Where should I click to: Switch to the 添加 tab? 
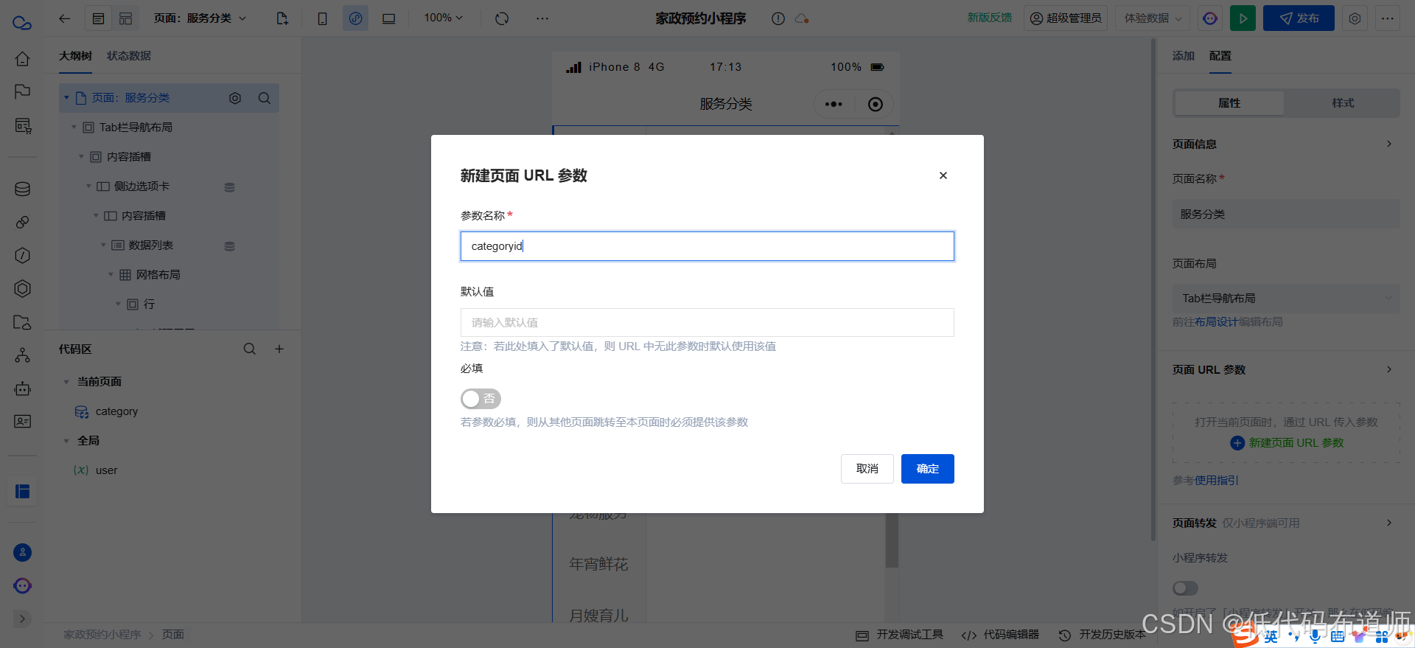point(1184,56)
